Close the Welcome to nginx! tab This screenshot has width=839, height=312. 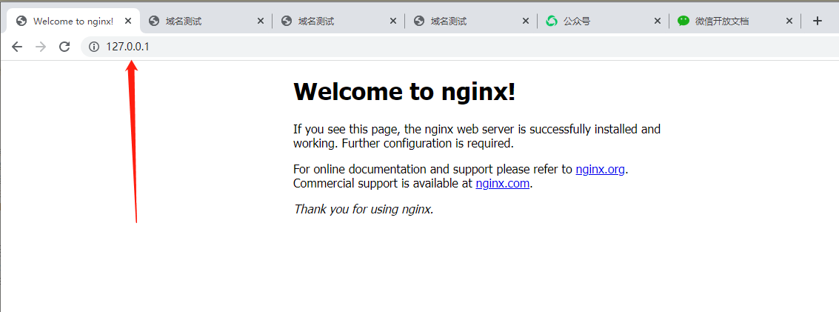pyautogui.click(x=128, y=21)
